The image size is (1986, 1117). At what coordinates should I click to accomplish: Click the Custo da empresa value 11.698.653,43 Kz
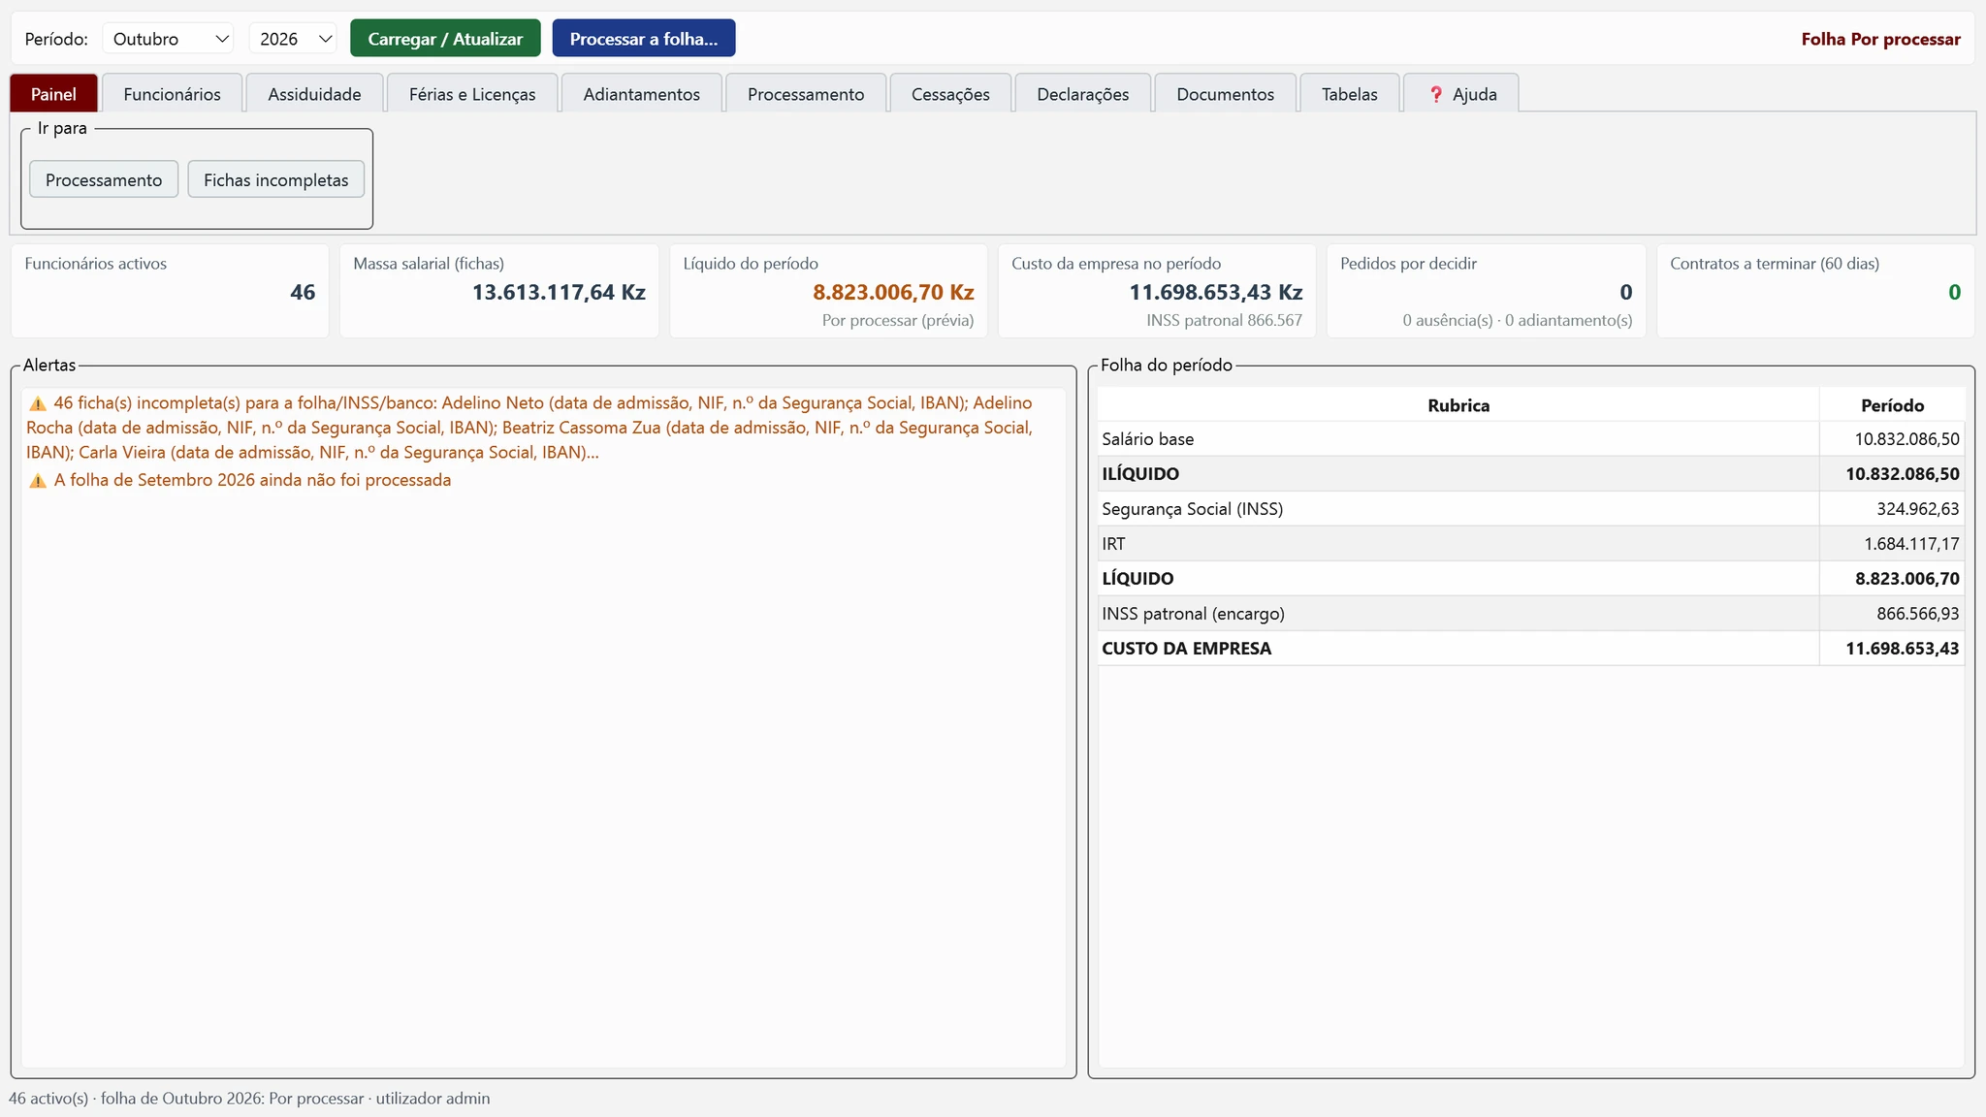1215,292
